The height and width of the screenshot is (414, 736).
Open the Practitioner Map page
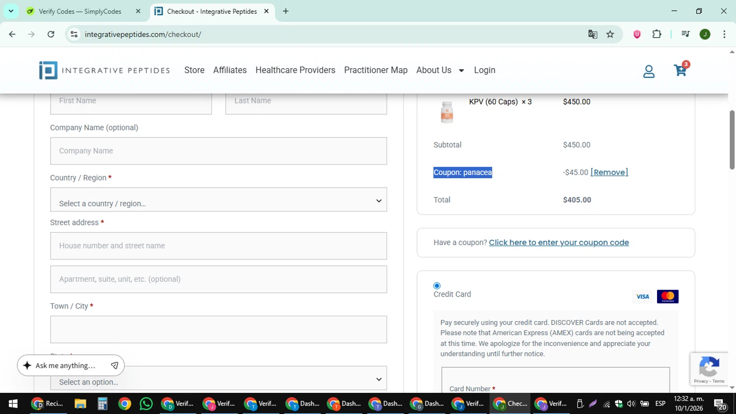(376, 70)
